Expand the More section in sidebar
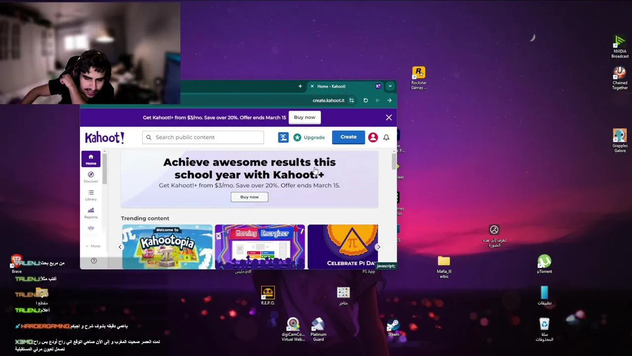The height and width of the screenshot is (356, 632). coord(92,246)
